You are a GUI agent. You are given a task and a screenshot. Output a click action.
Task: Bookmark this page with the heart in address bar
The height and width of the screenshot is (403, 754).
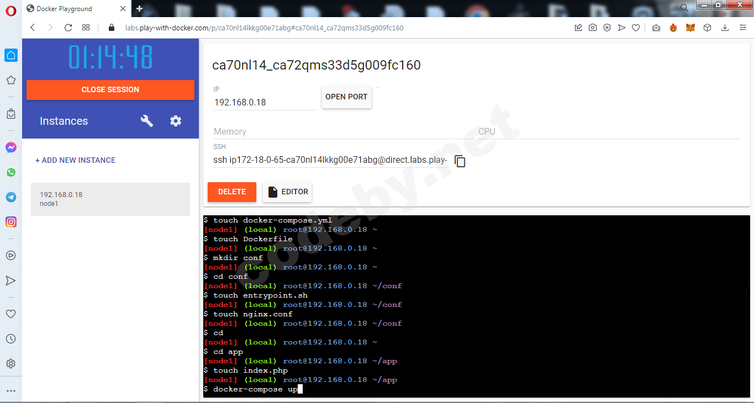[636, 28]
